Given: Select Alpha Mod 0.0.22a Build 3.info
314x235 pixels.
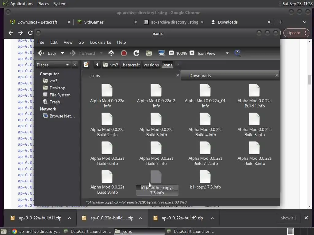Looking at the screenshot, I should 156,125.
